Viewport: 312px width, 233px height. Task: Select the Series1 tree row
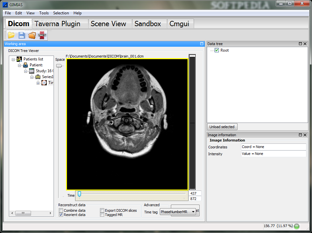pyautogui.click(x=48, y=77)
